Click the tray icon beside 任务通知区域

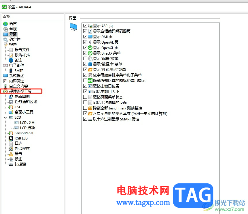click(x=11, y=102)
